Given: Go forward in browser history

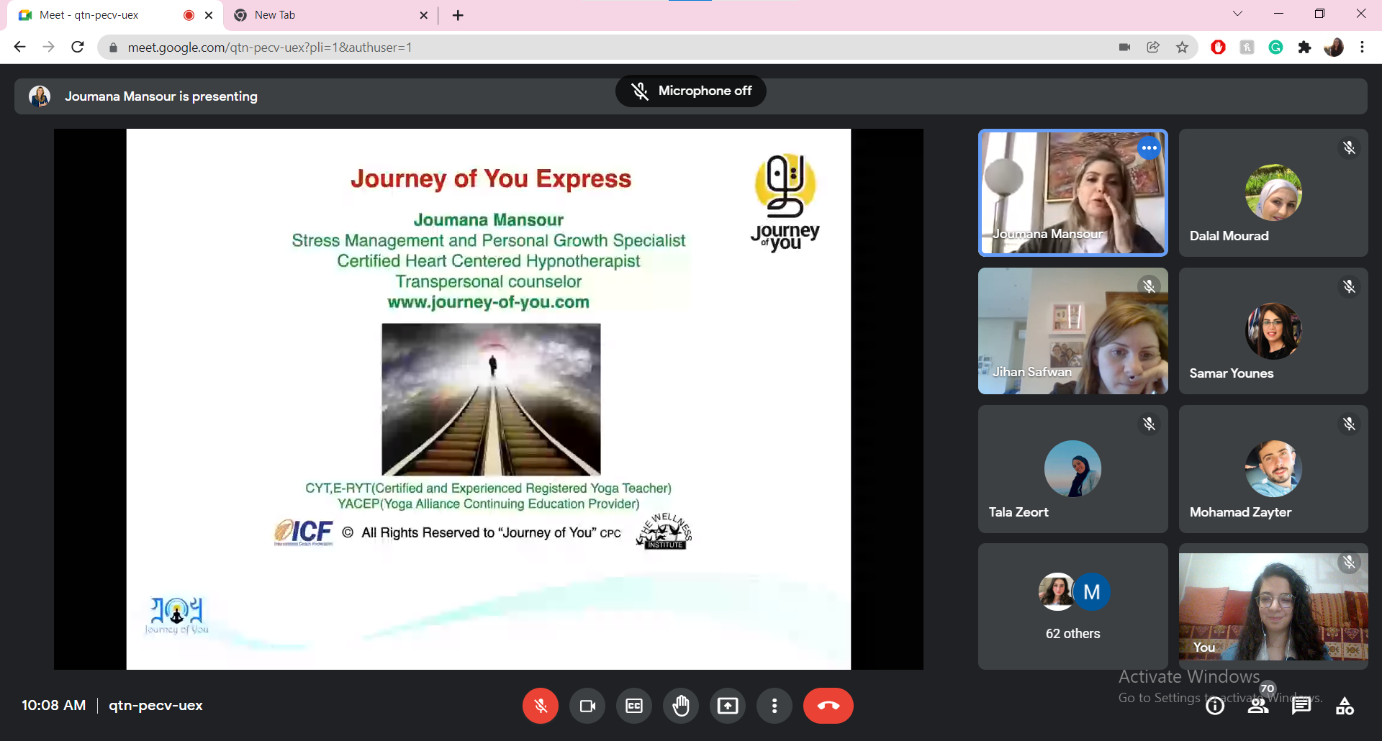Looking at the screenshot, I should click(48, 47).
